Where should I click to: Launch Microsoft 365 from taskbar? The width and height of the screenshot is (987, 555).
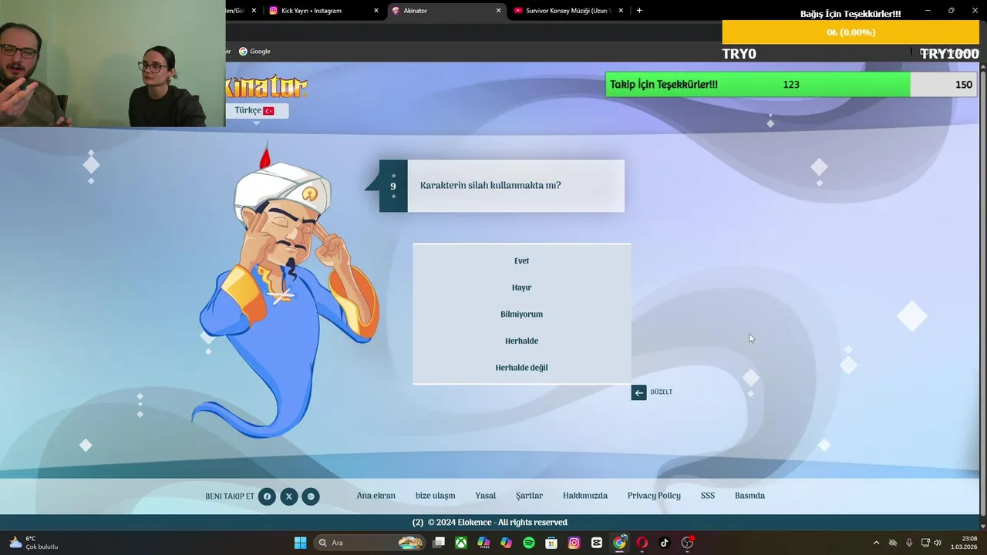coord(483,543)
